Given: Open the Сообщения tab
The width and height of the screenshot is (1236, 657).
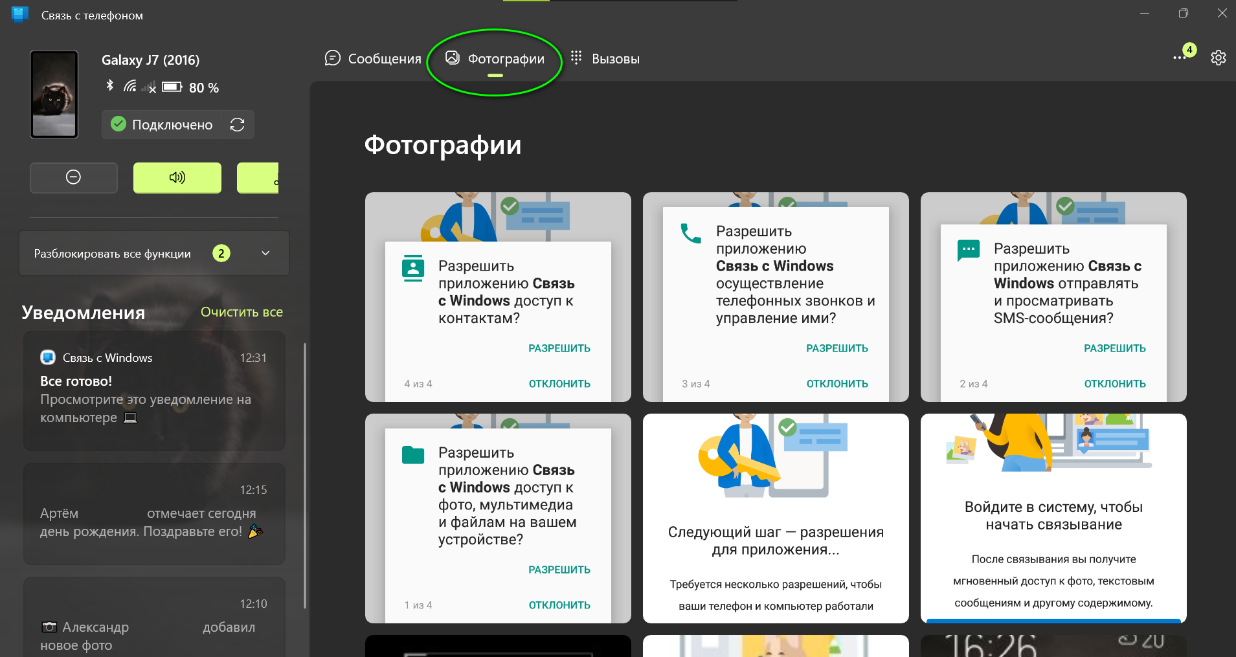Looking at the screenshot, I should pyautogui.click(x=373, y=59).
